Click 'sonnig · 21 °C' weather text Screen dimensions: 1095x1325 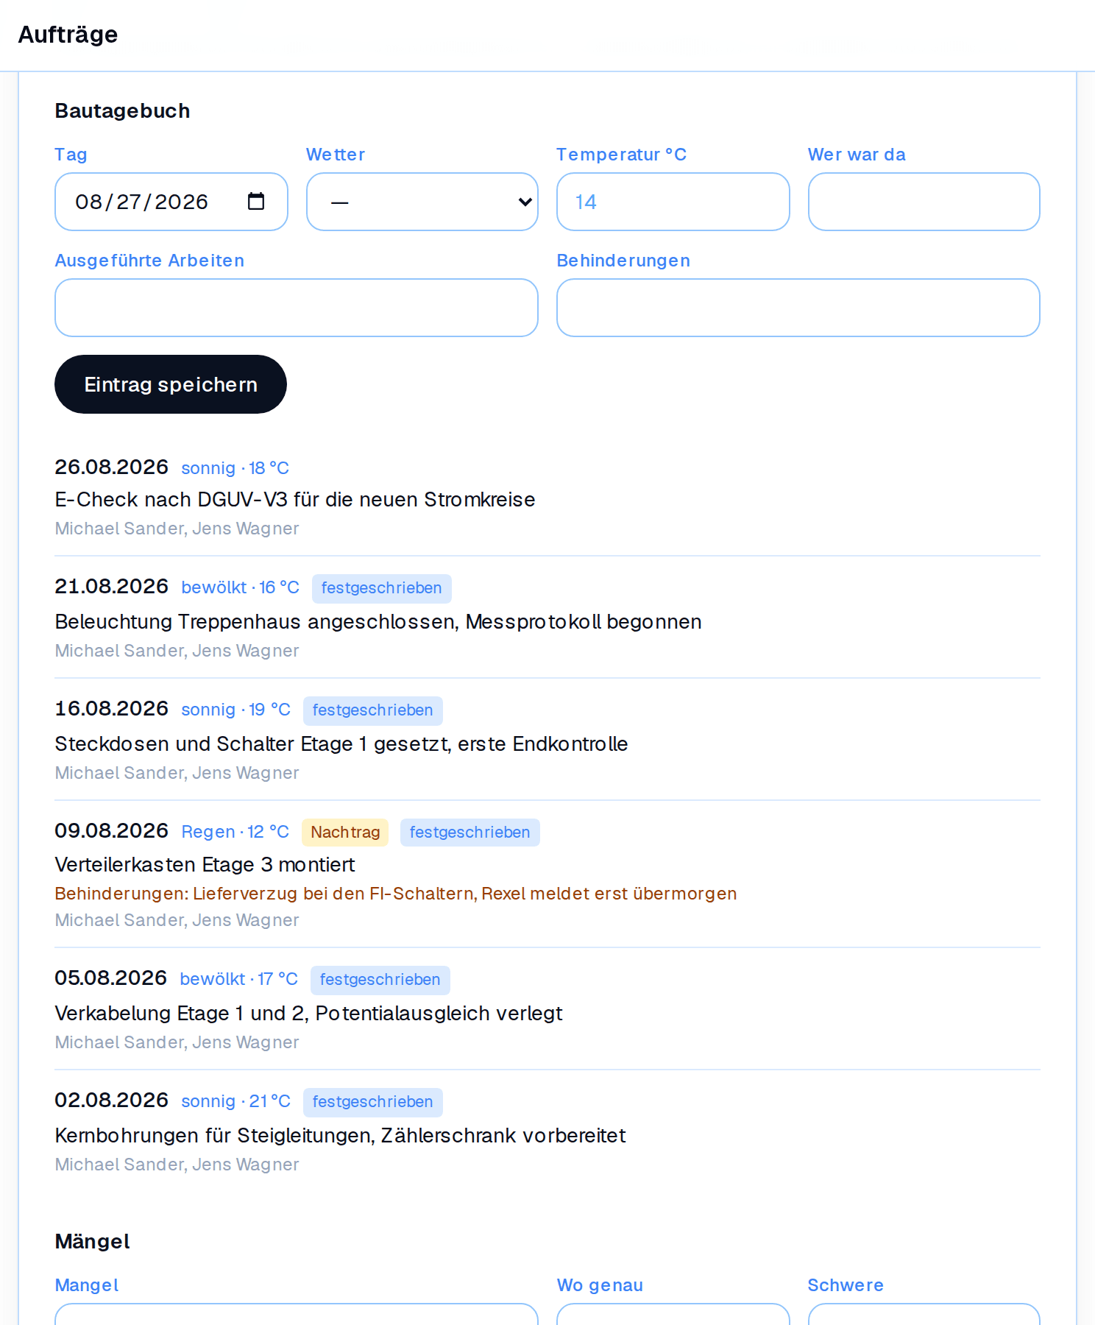tap(236, 1101)
